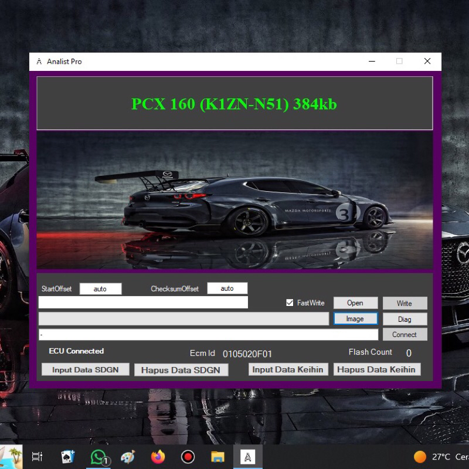Click the Write button
The height and width of the screenshot is (469, 469).
(x=405, y=303)
